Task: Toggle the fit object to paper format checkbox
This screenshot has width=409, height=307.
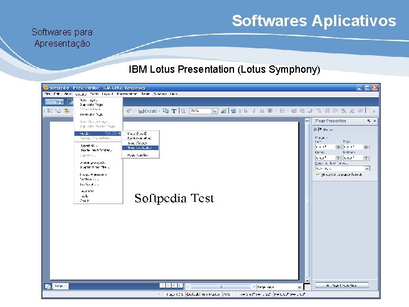Action: 318,175
